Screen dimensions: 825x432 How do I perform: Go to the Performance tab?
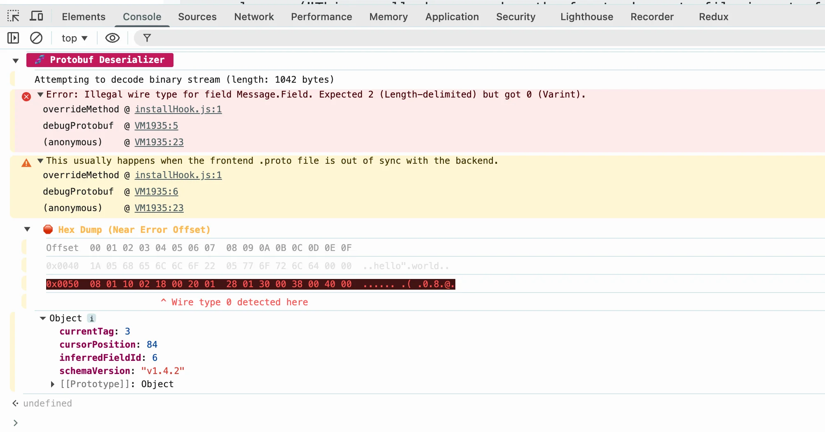point(321,17)
